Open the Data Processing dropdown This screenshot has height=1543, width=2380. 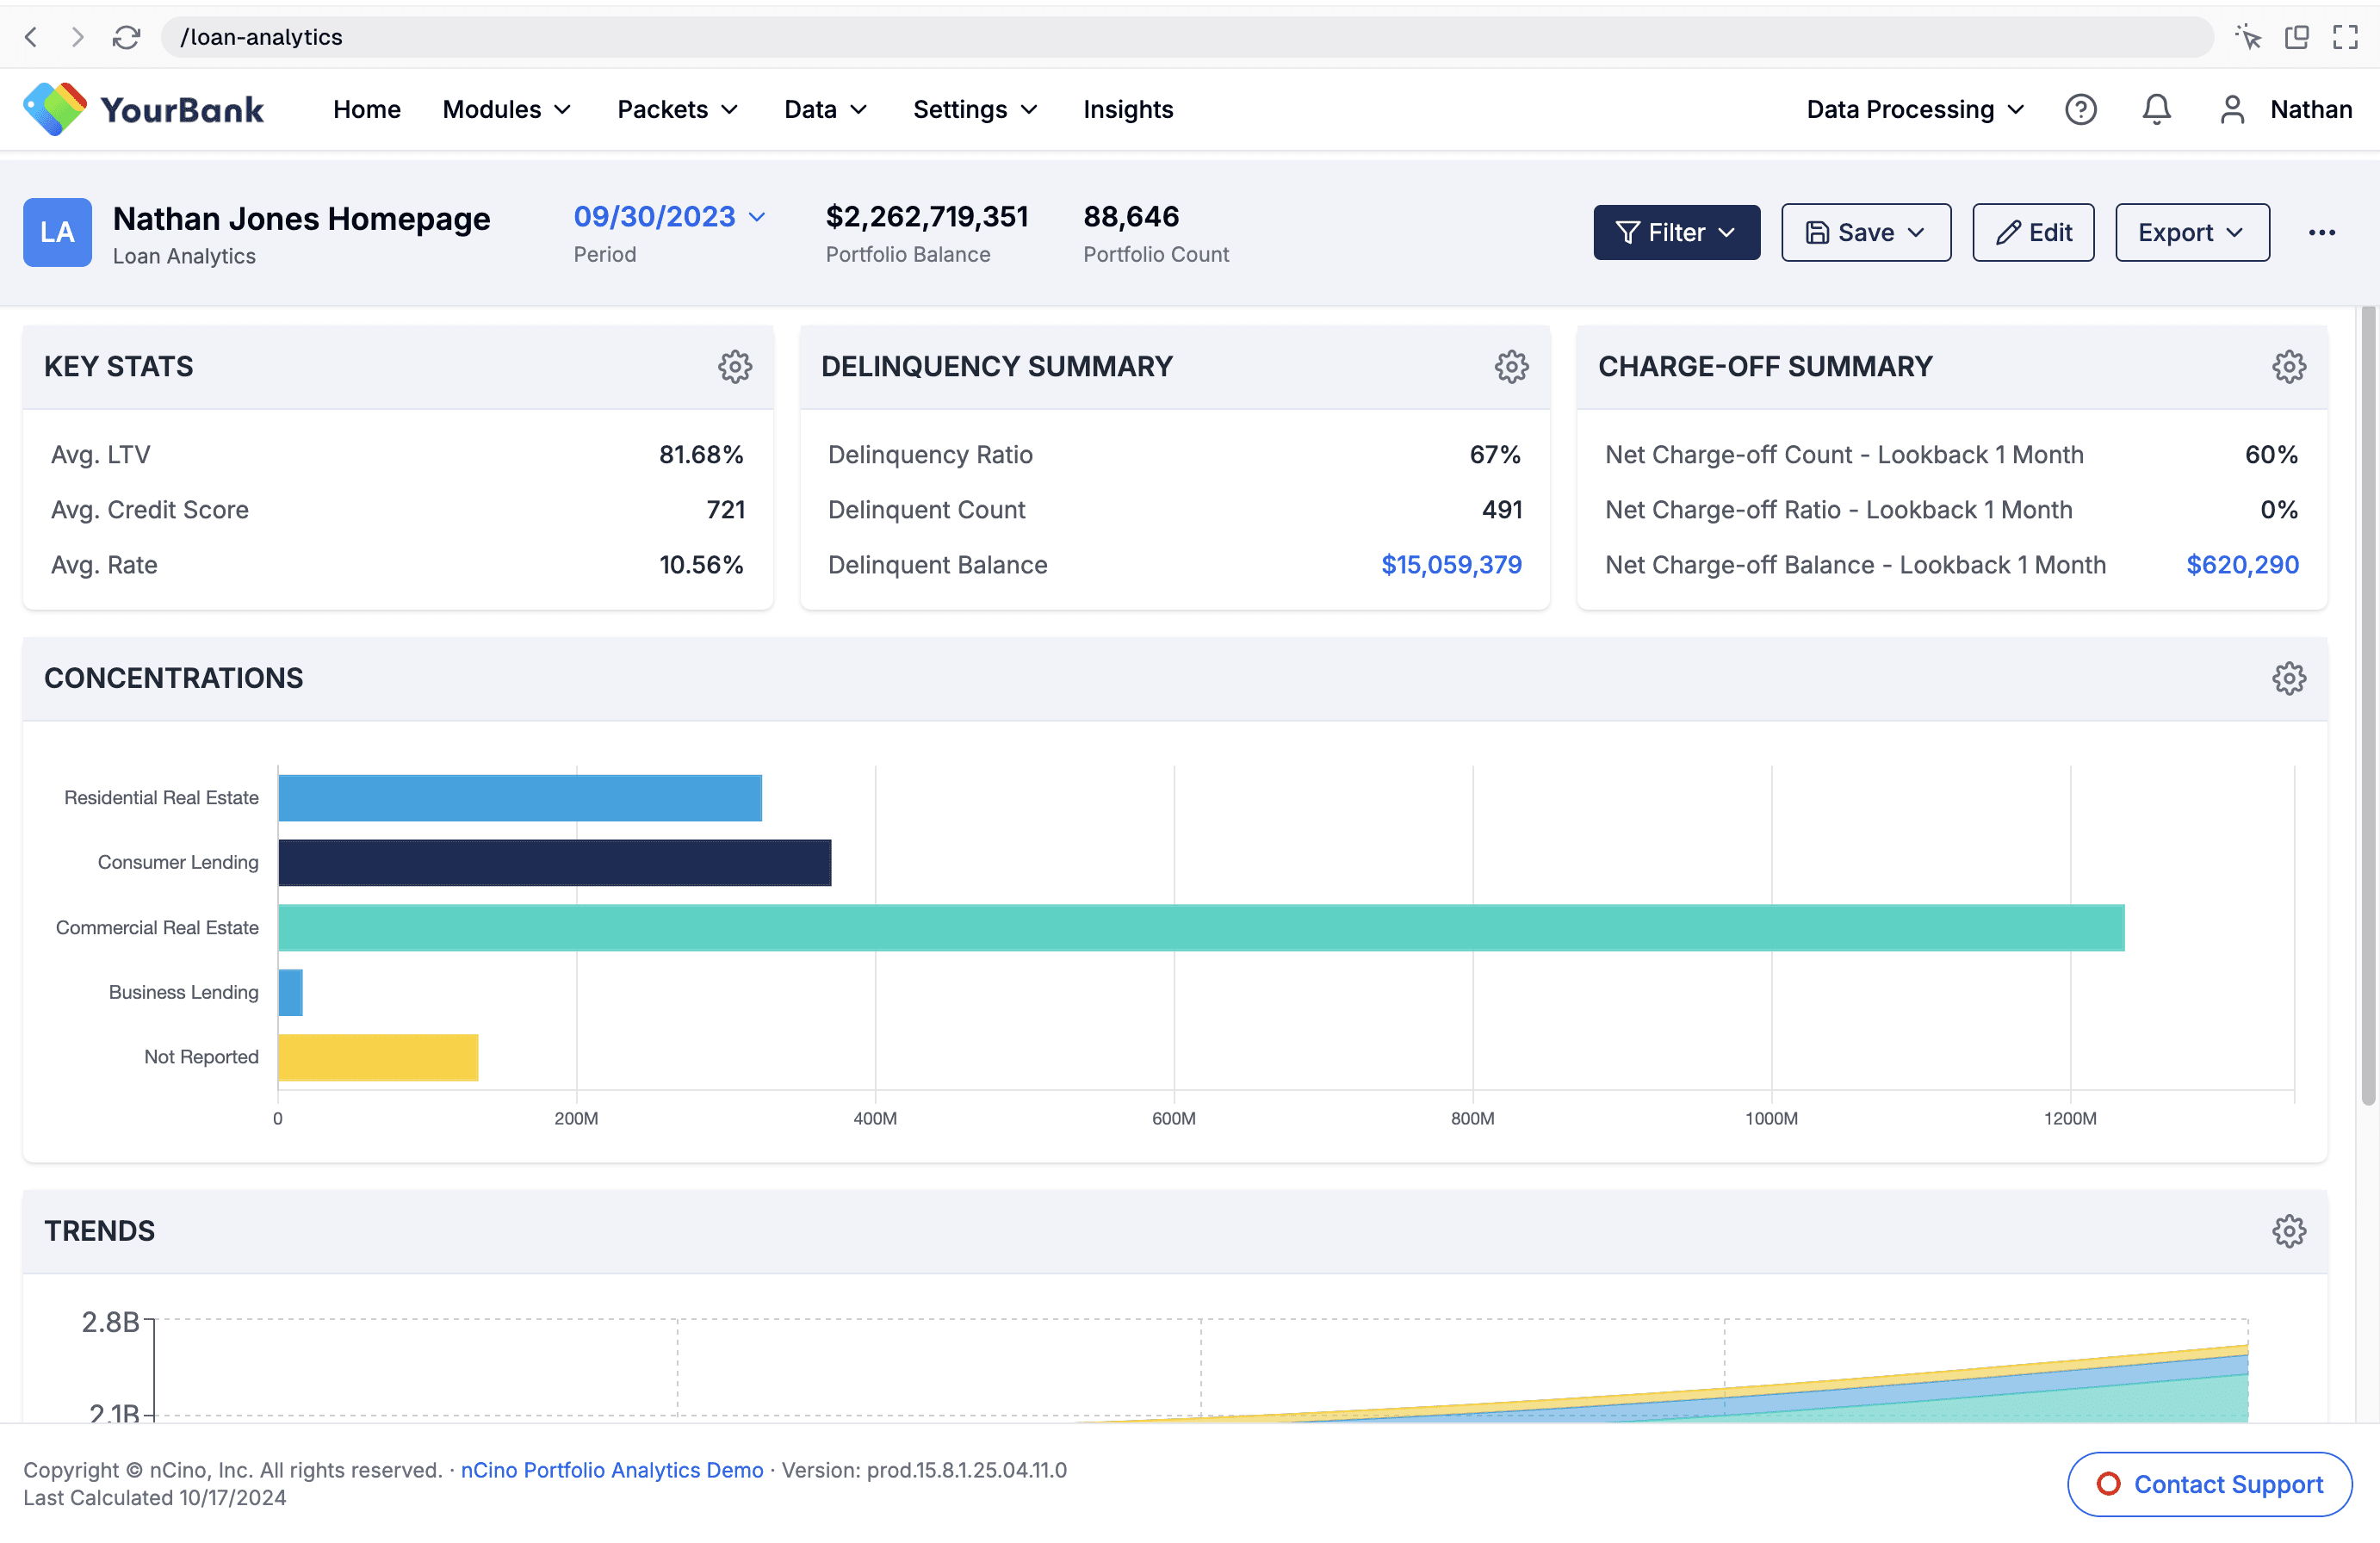pyautogui.click(x=1914, y=109)
